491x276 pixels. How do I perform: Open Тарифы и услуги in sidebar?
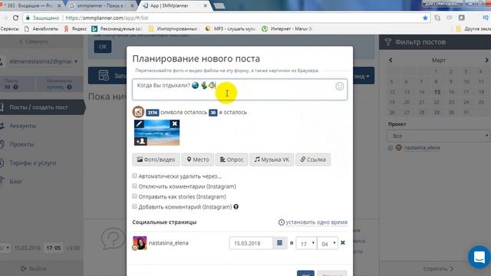click(32, 163)
